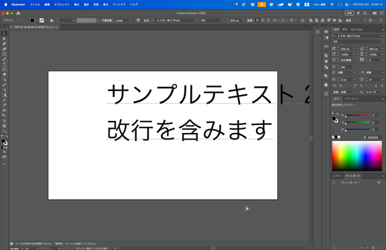
Task: Open the language dropdown showing 英語: 米国
Action: [x=344, y=92]
